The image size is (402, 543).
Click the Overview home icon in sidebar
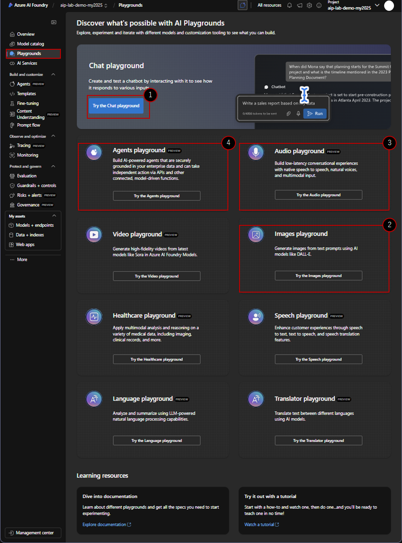point(13,34)
